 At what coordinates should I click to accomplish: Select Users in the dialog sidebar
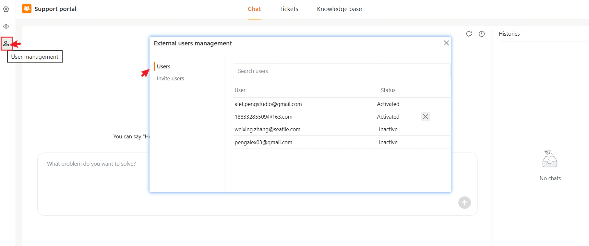(x=163, y=66)
